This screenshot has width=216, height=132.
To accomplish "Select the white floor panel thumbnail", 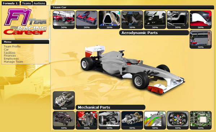I will click(200, 20).
